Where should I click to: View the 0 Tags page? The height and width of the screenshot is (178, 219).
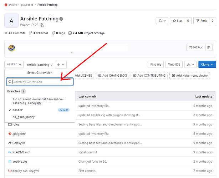[x=58, y=33]
